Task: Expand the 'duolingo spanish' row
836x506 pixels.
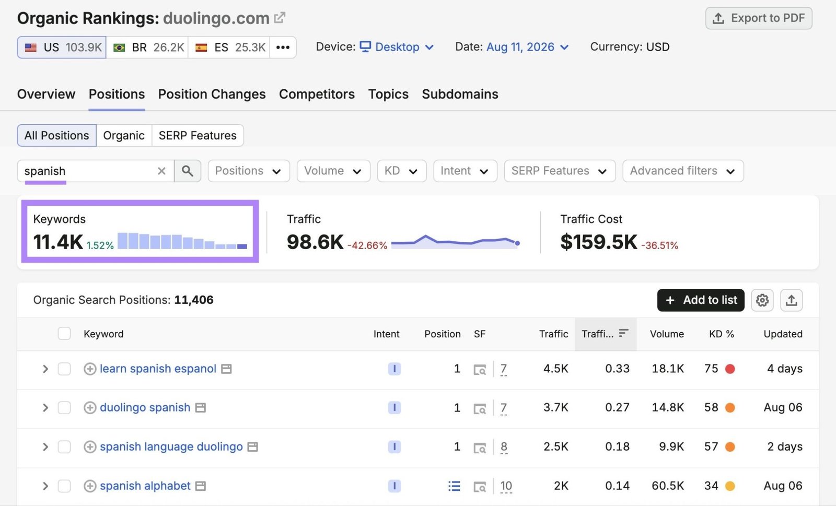Action: [x=45, y=408]
